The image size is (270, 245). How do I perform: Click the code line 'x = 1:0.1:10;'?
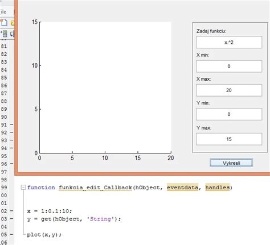coord(50,211)
